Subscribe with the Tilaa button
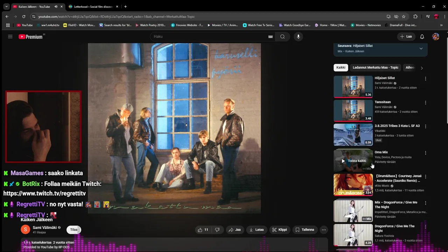Viewport: 448px width, 252px height. tap(73, 230)
